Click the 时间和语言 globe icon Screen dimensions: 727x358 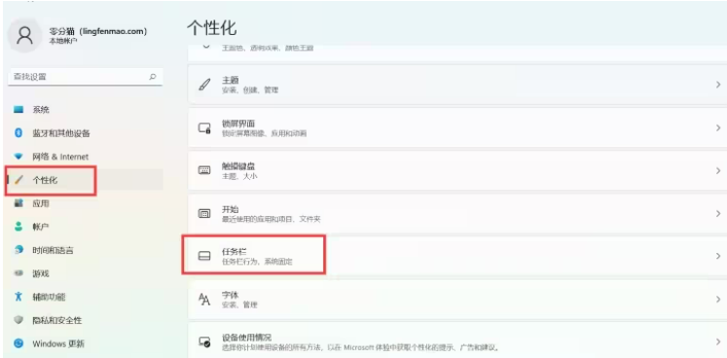tap(18, 250)
